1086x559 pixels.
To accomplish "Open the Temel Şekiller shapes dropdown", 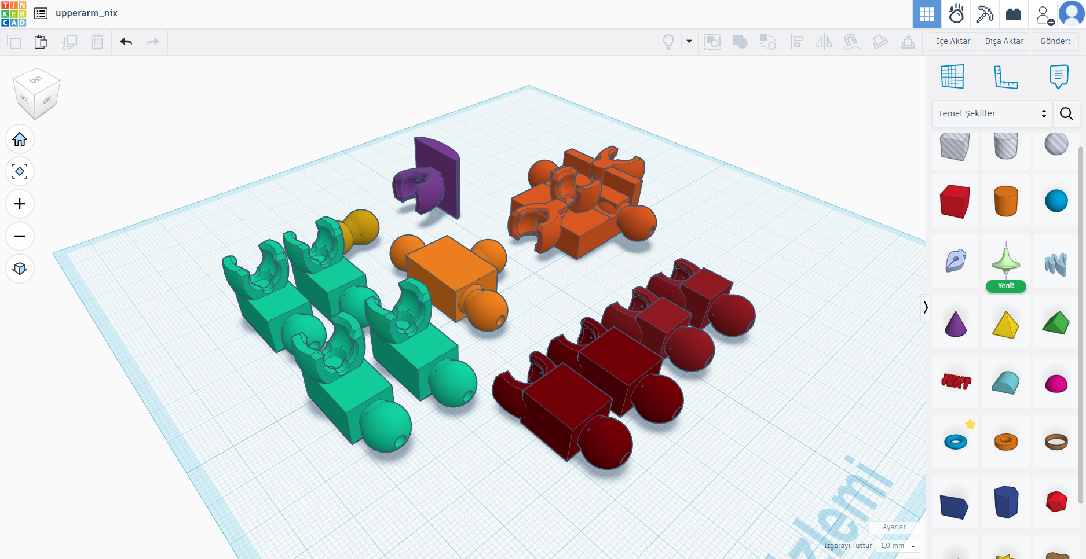I will pos(992,113).
